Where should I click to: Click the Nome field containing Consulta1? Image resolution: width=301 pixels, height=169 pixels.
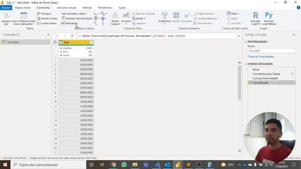271,51
